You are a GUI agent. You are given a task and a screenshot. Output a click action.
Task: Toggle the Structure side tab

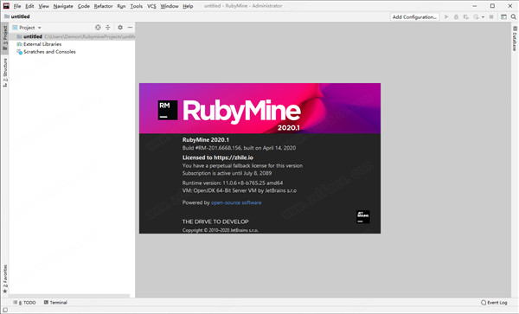pos(5,73)
